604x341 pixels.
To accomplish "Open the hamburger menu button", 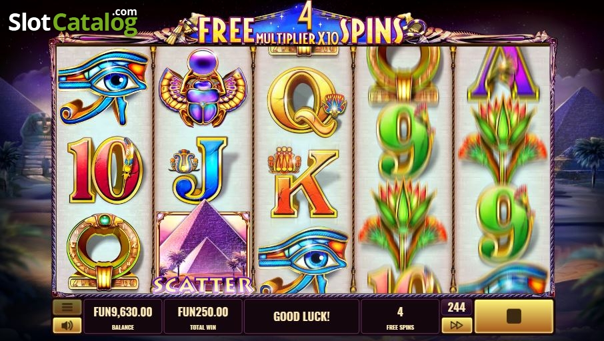I will point(67,307).
